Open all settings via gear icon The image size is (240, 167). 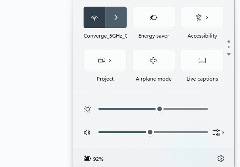tap(221, 158)
